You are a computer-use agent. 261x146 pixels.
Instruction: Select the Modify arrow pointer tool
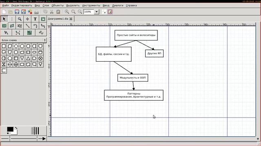click(4, 19)
